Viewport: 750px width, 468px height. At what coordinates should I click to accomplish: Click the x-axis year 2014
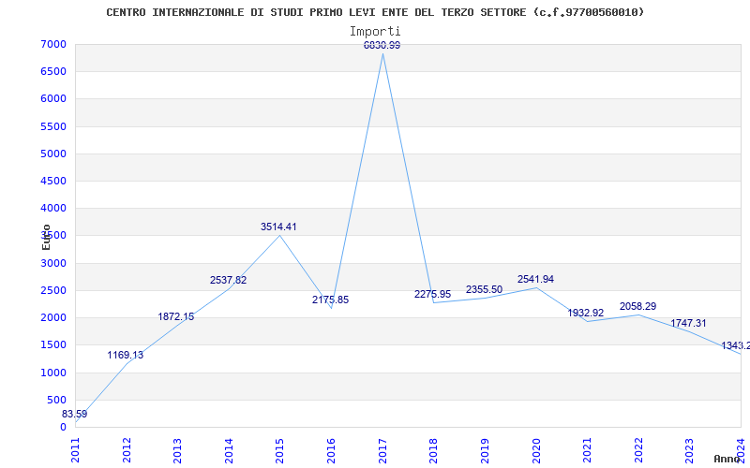click(x=229, y=451)
